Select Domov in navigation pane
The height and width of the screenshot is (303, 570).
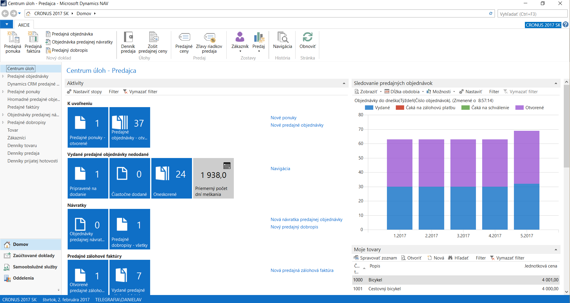coord(31,244)
